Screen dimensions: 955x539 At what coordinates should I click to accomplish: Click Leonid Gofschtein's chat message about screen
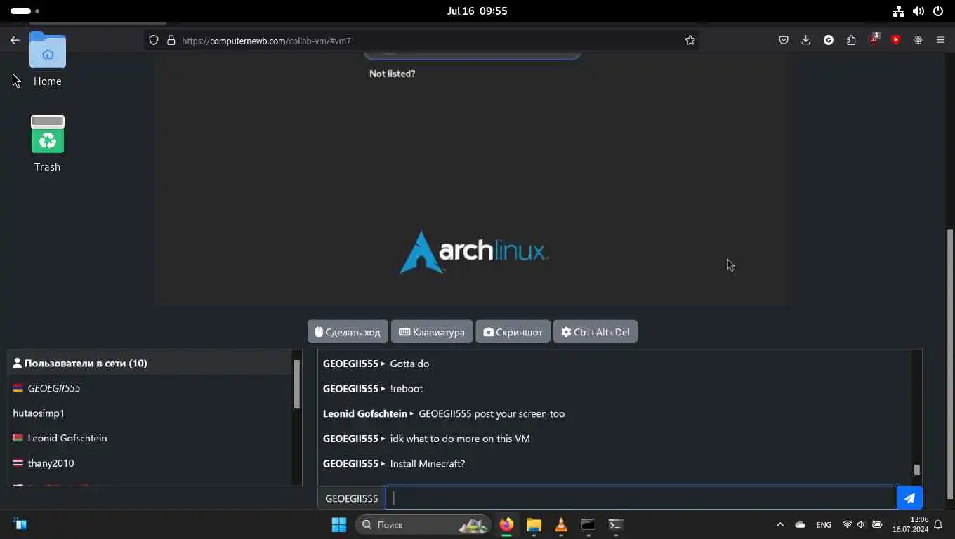click(x=492, y=413)
